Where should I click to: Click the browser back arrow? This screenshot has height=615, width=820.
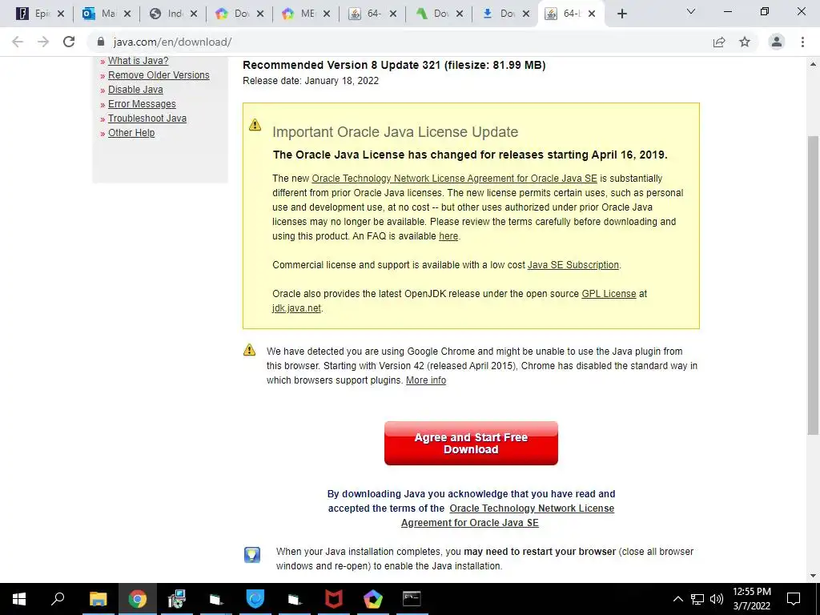18,42
